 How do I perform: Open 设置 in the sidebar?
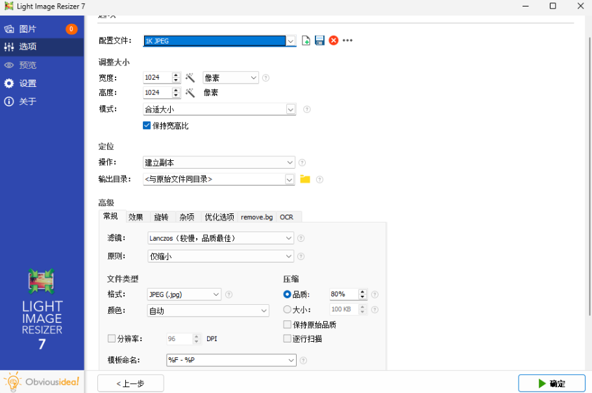[x=42, y=84]
